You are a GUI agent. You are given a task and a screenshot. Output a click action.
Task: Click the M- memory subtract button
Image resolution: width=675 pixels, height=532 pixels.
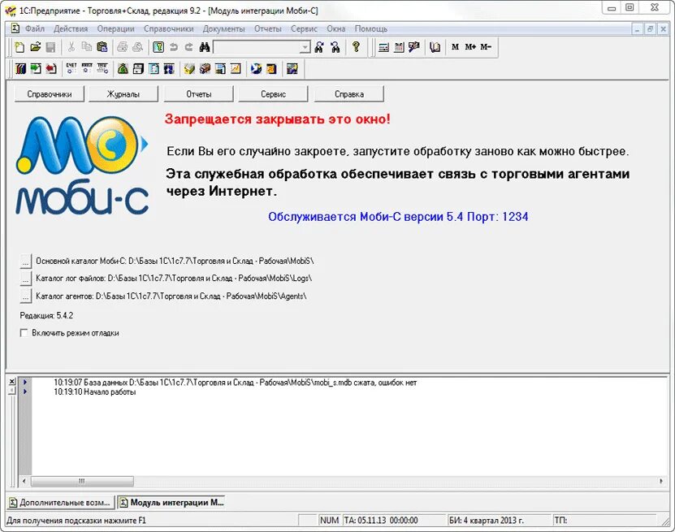point(486,47)
